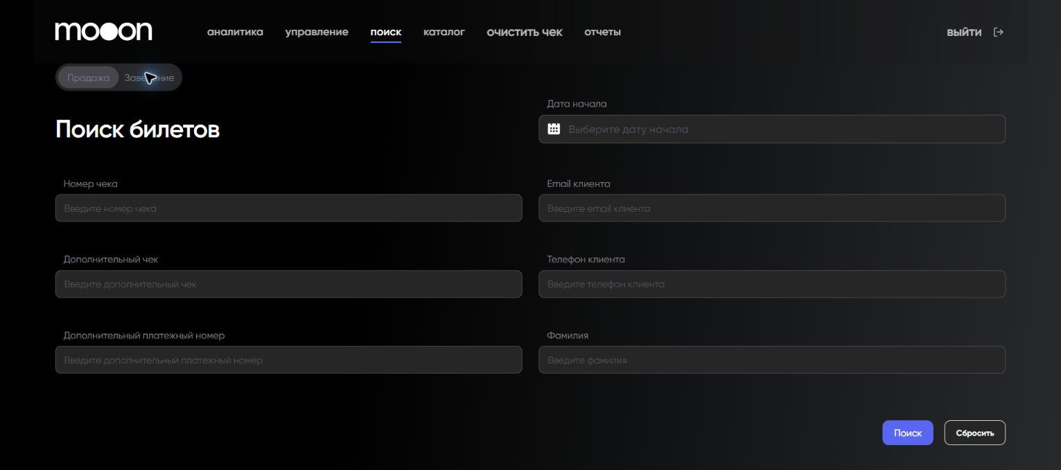
Task: Click the Телефон клиента label
Action: click(586, 260)
